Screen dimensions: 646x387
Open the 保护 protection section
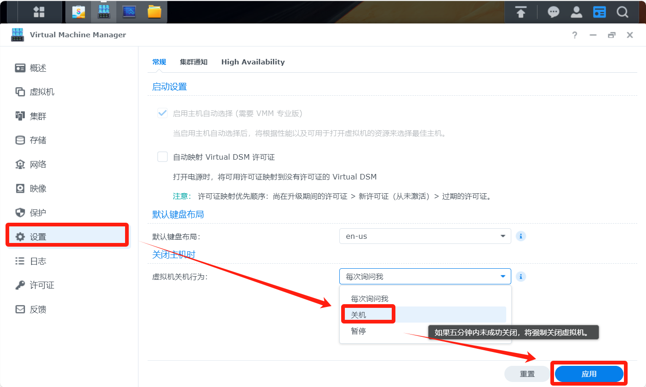pos(38,213)
